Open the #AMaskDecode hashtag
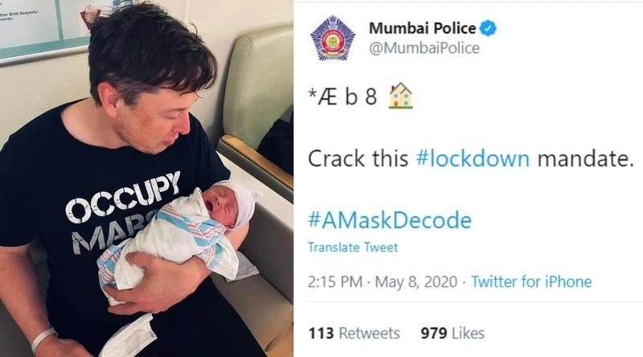This screenshot has height=357, width=643. 390,220
